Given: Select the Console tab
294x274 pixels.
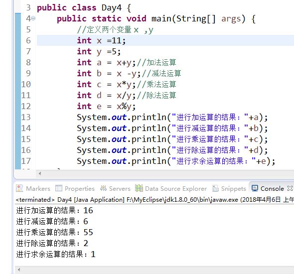Looking at the screenshot, I should coord(268,188).
